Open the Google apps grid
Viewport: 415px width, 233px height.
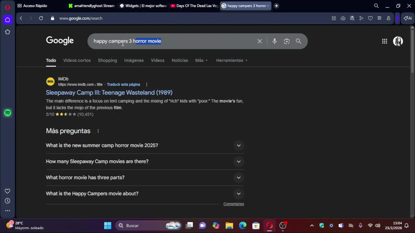385,41
